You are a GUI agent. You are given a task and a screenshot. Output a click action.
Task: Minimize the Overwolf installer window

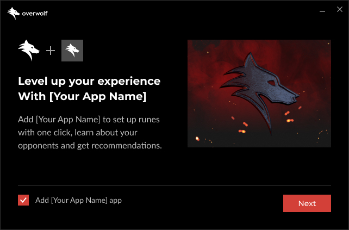point(322,11)
